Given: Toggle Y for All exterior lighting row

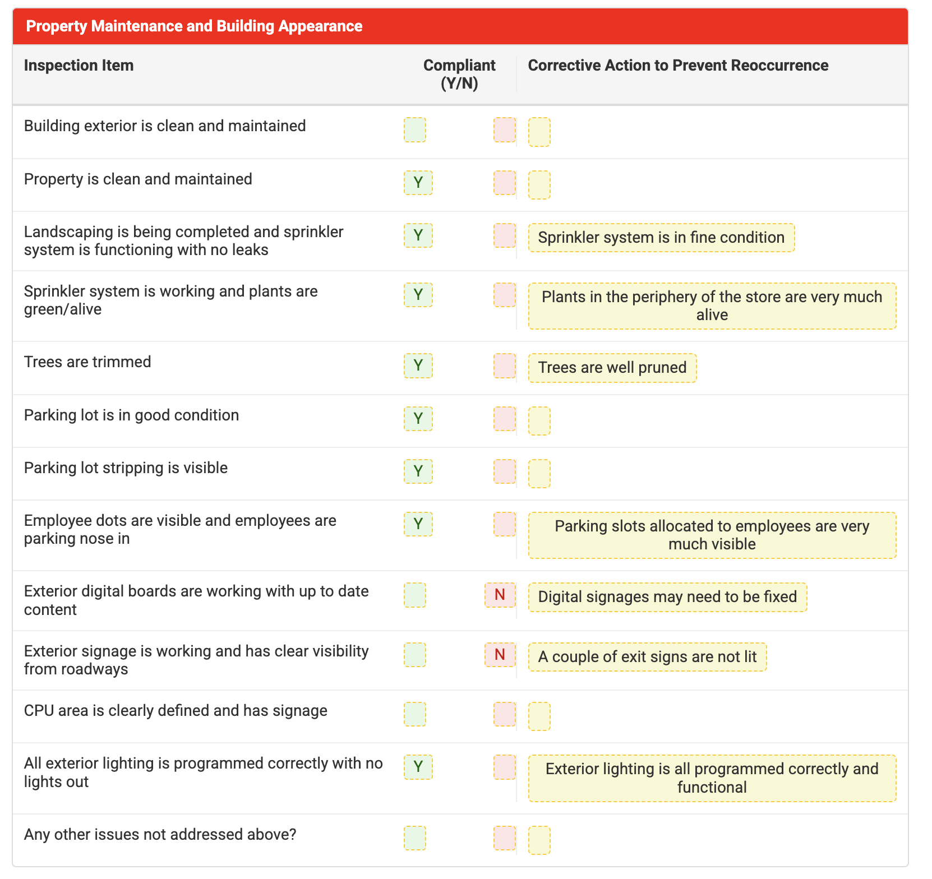Looking at the screenshot, I should pos(418,767).
